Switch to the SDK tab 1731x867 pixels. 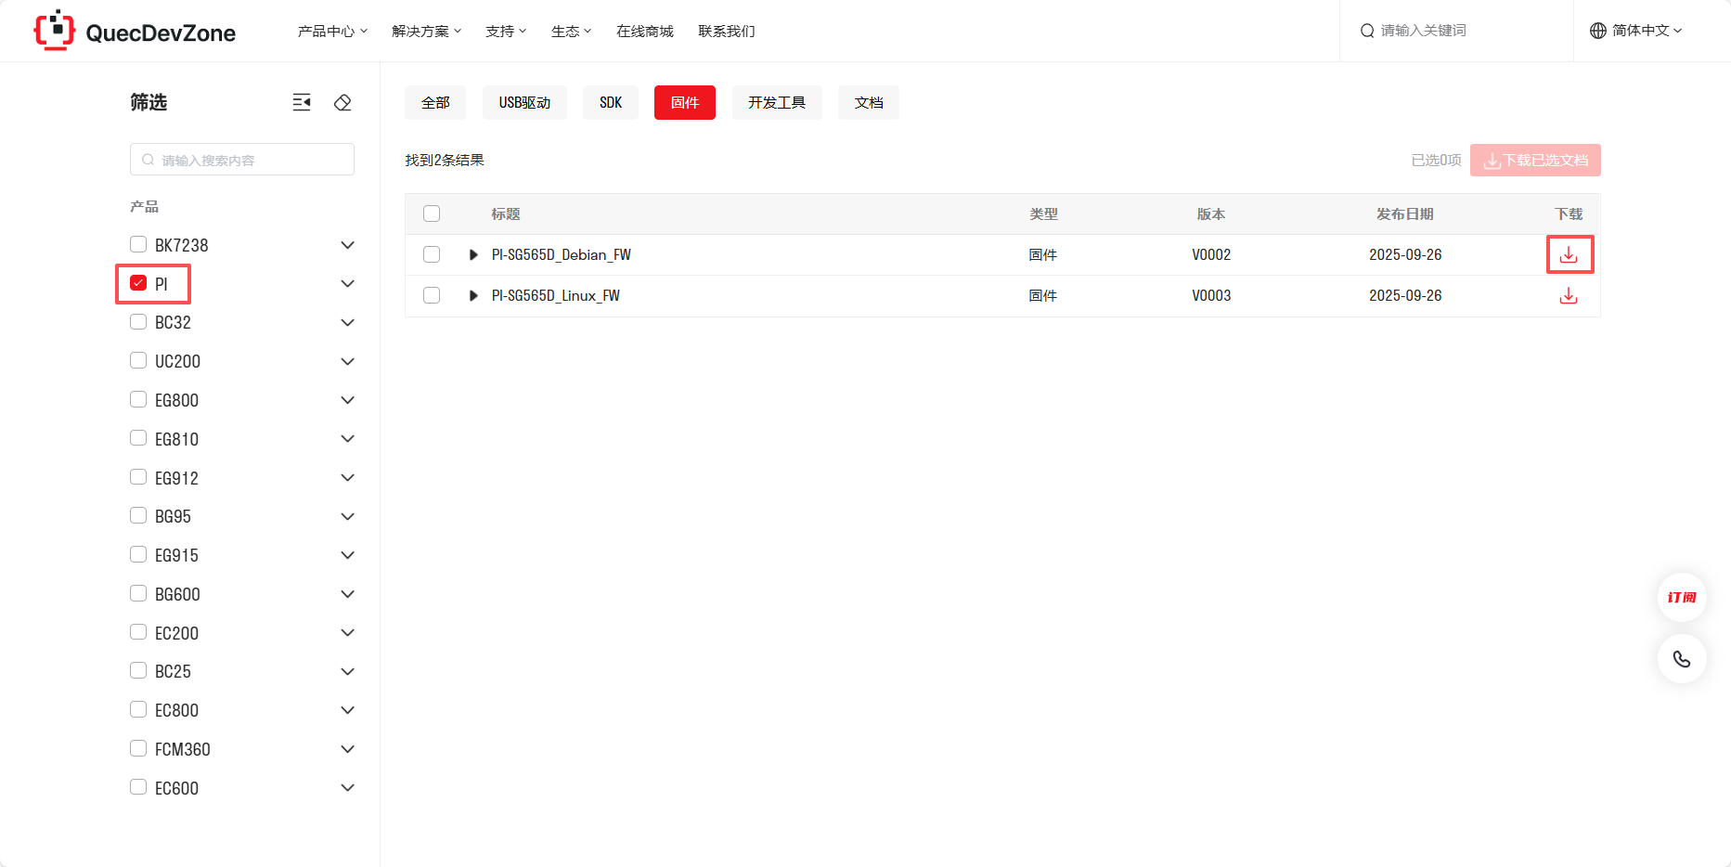pyautogui.click(x=610, y=102)
